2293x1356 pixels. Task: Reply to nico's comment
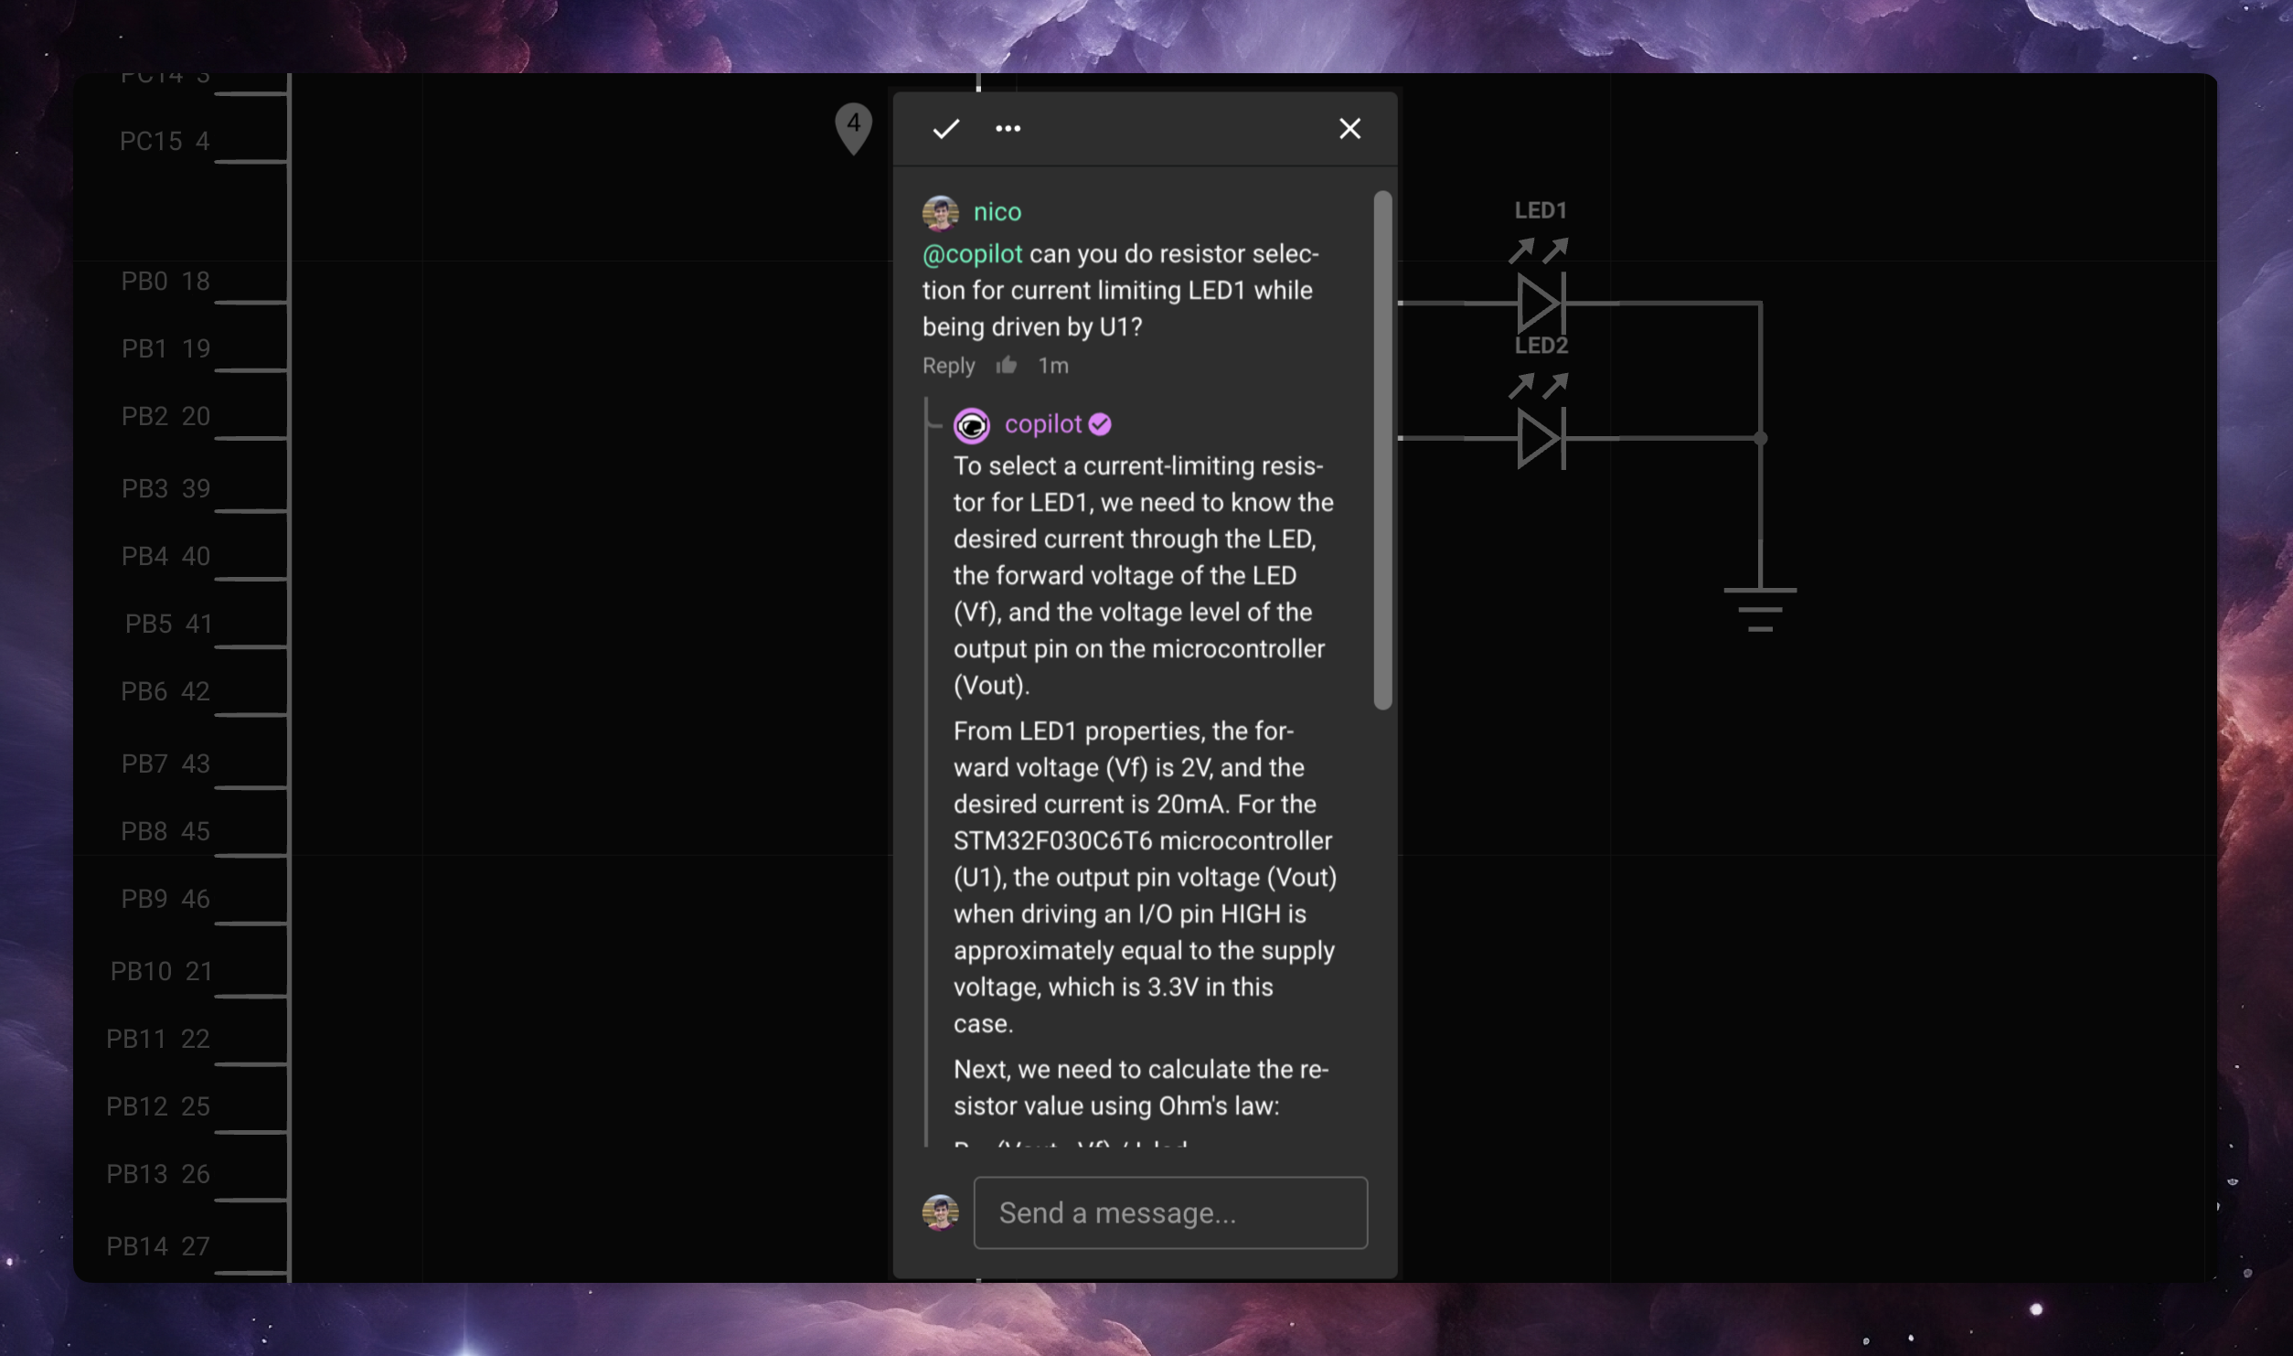[x=948, y=365]
